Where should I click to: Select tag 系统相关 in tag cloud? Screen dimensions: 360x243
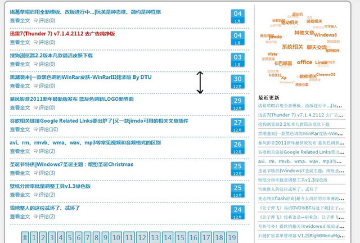[x=292, y=47]
